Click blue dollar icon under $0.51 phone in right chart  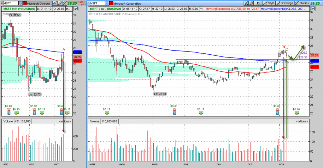click(x=174, y=113)
